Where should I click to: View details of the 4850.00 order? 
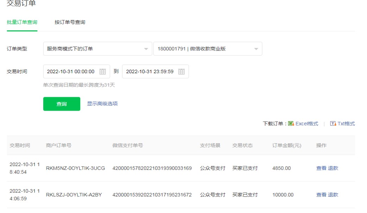click(x=321, y=168)
